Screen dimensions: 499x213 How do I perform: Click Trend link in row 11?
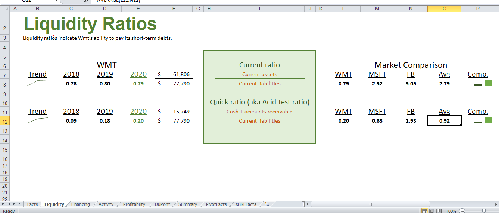(37, 112)
